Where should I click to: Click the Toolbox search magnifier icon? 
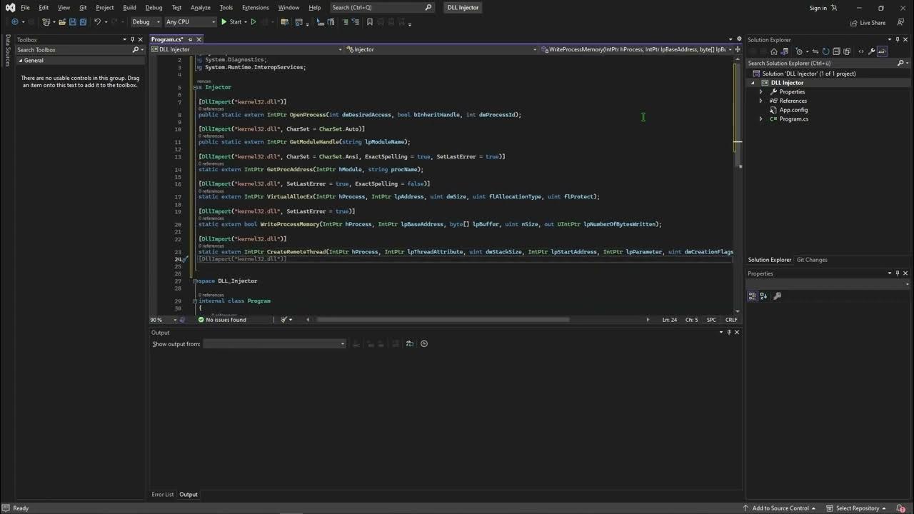point(136,50)
